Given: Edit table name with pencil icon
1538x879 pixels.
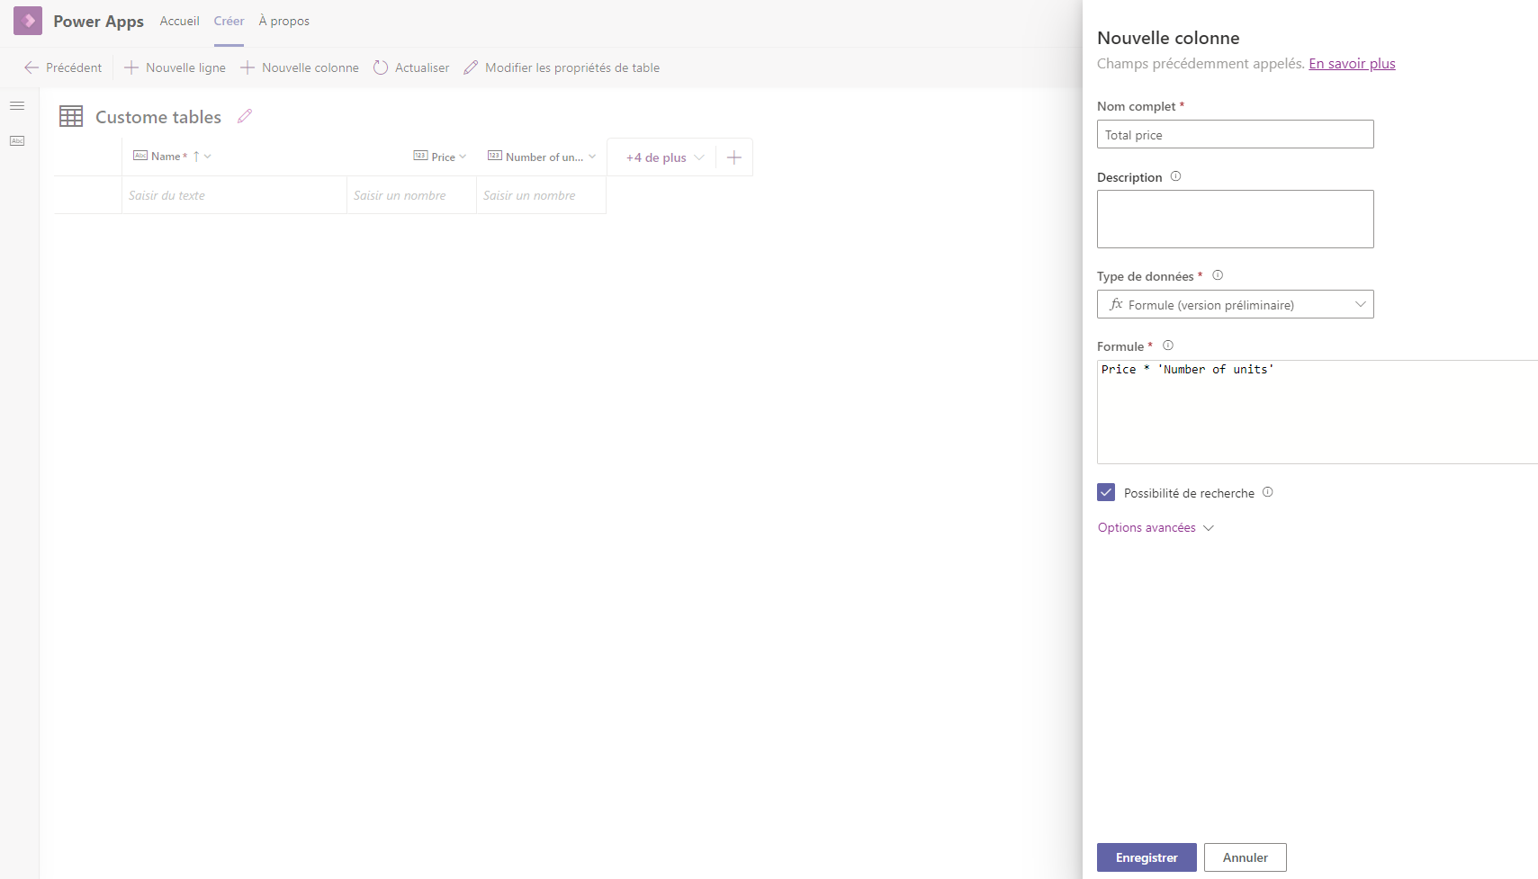Looking at the screenshot, I should pos(245,116).
